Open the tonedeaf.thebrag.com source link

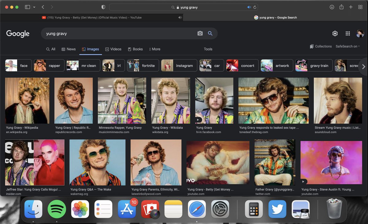point(254,132)
